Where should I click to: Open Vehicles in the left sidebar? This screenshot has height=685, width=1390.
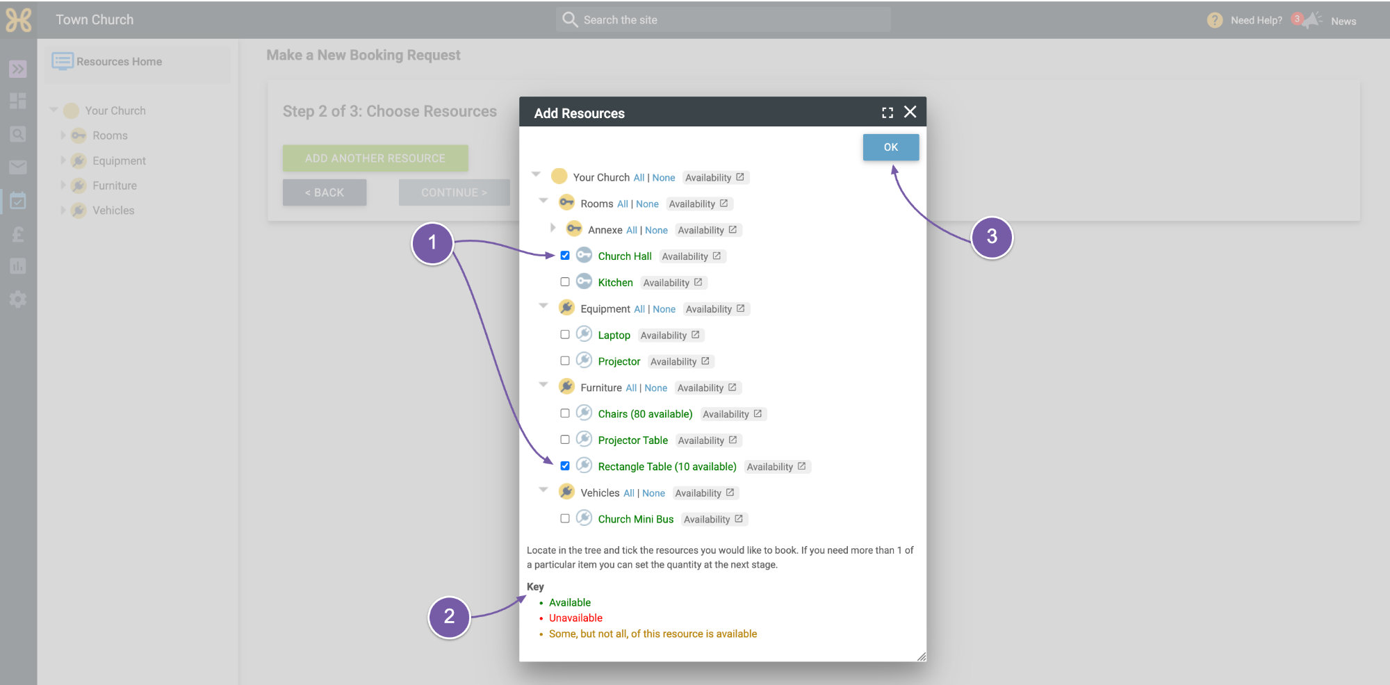click(x=113, y=211)
